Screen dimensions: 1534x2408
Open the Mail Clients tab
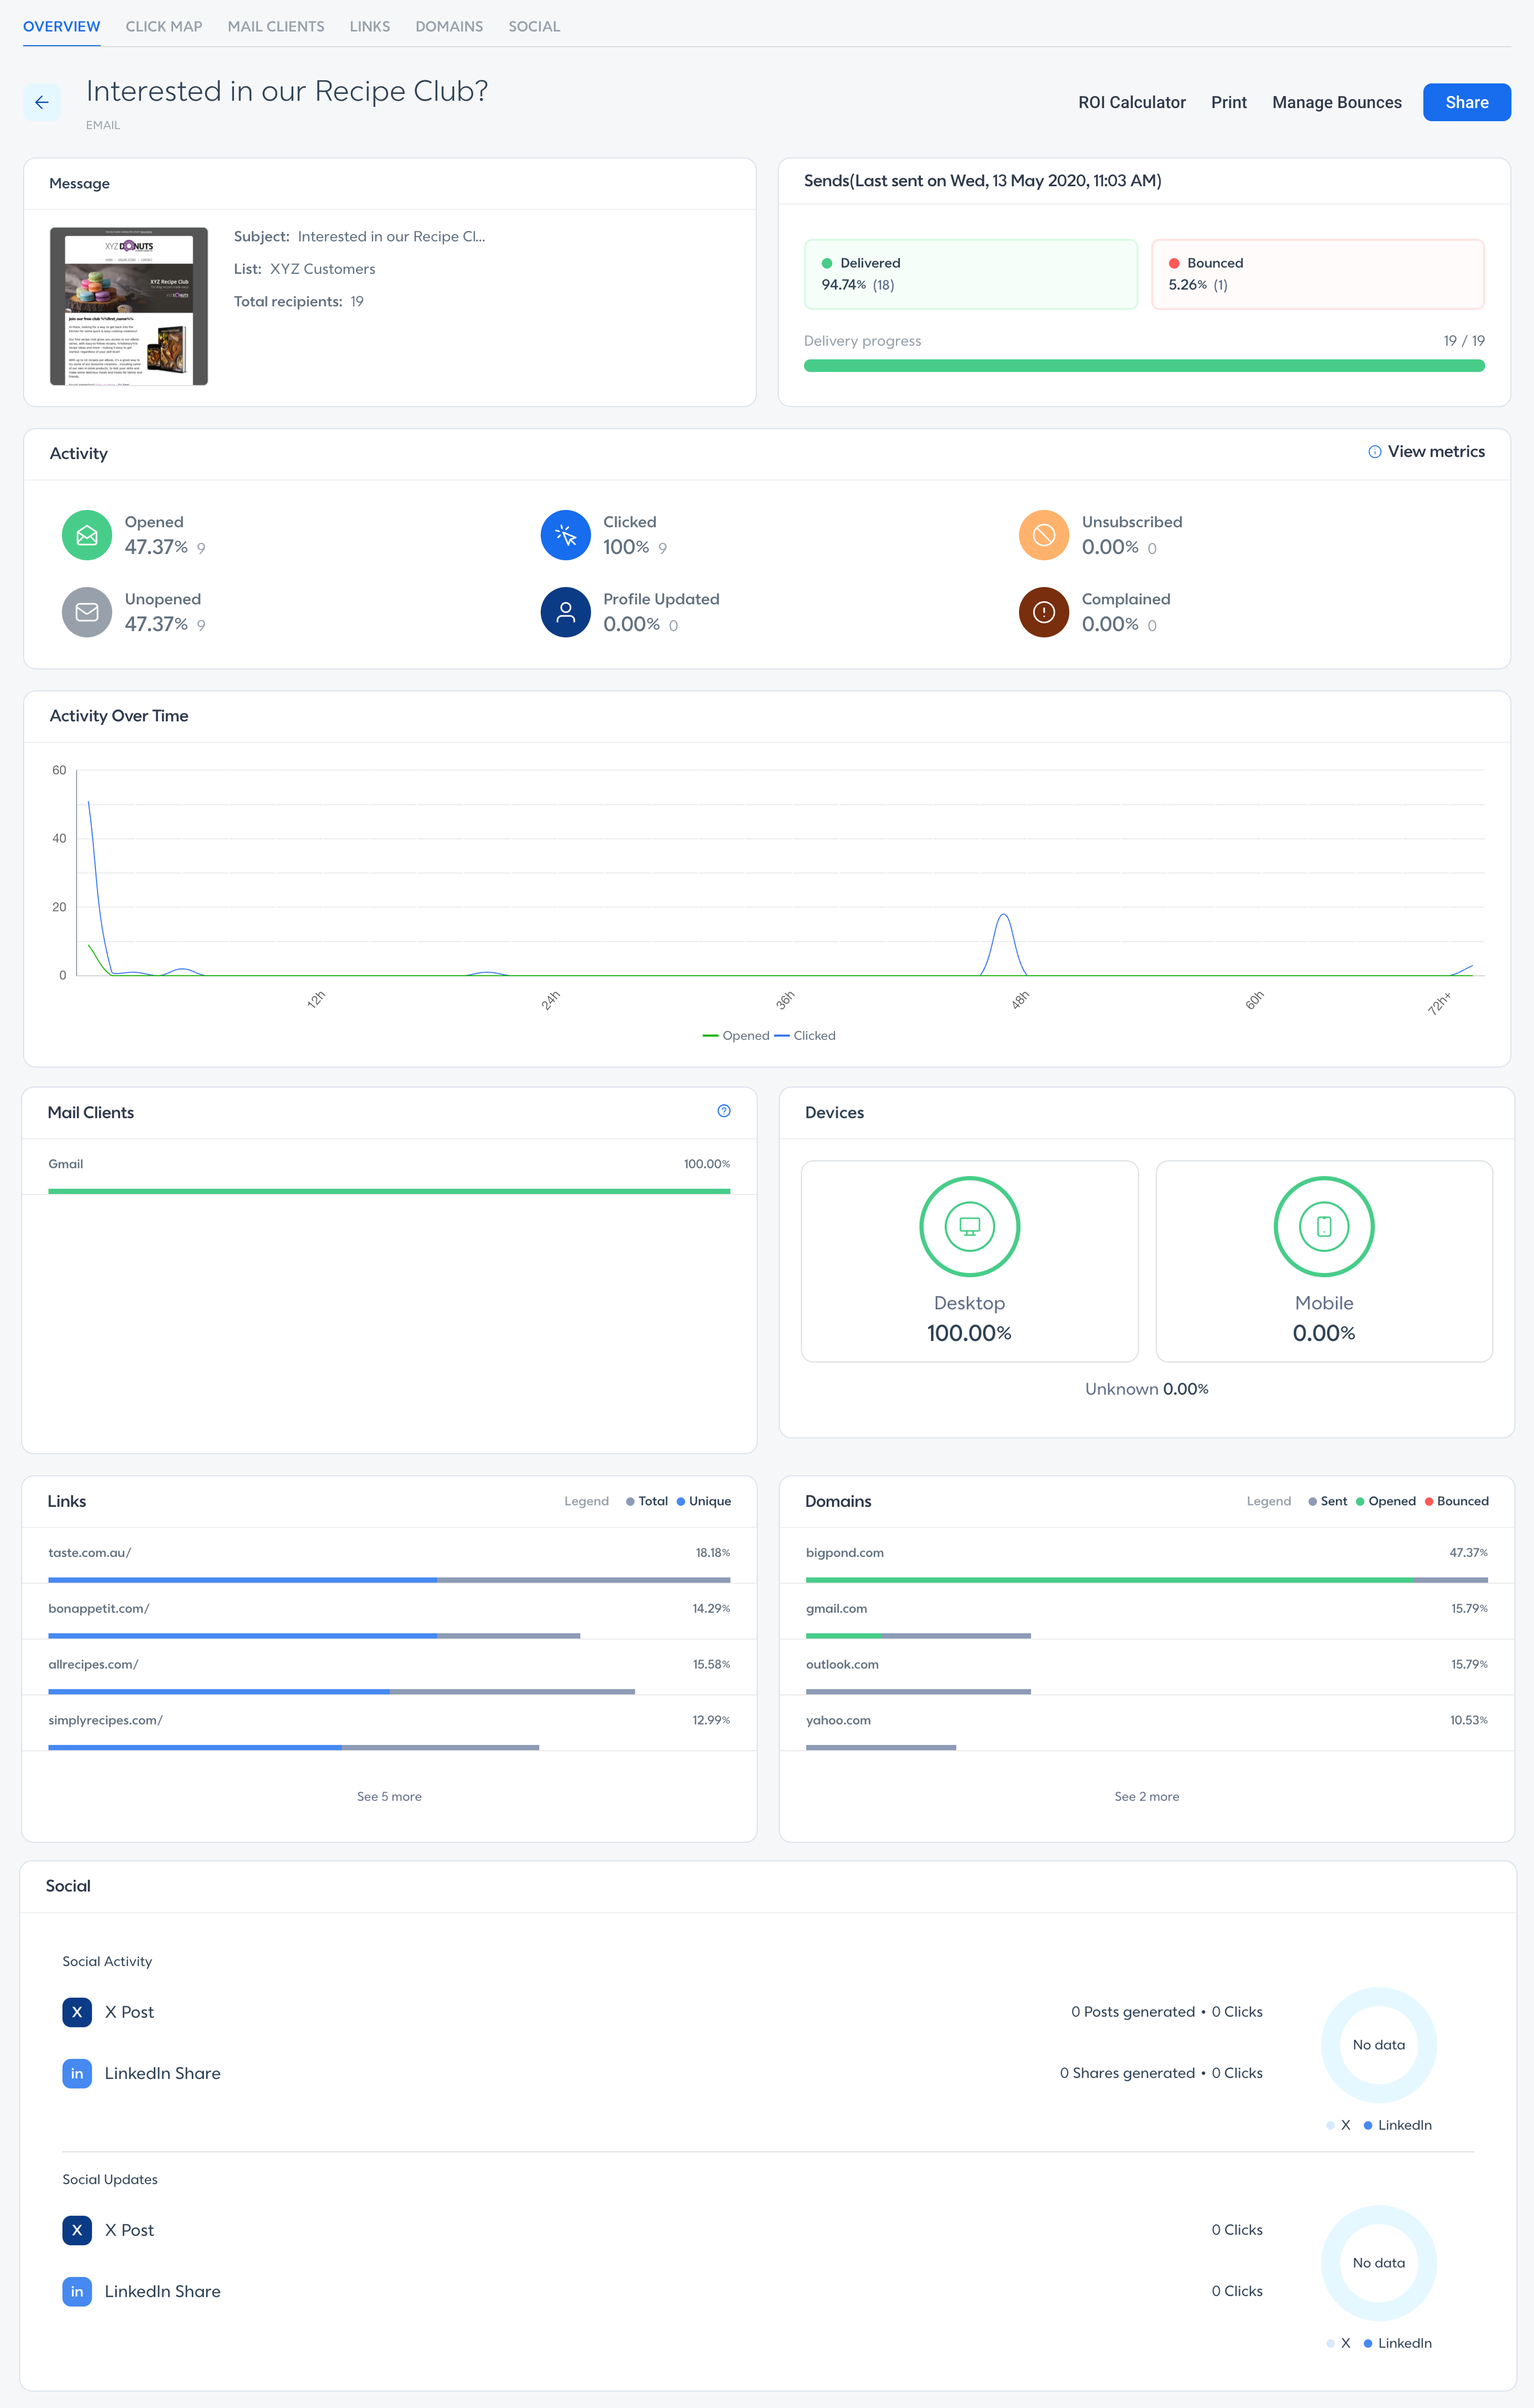tap(276, 26)
